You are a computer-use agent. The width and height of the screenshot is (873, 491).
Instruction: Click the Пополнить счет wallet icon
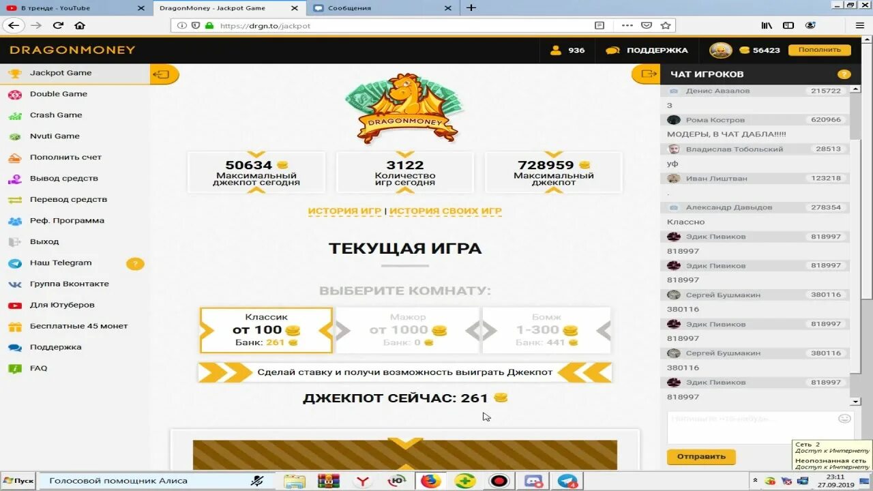click(14, 158)
